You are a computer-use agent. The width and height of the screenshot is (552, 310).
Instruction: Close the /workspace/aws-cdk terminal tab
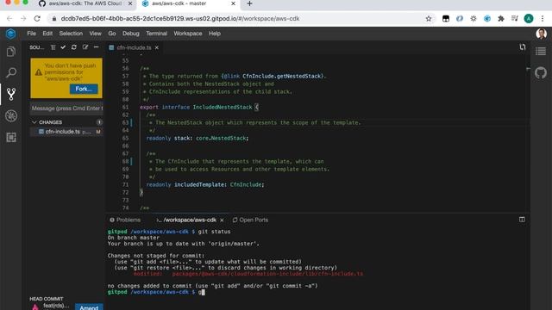(222, 220)
